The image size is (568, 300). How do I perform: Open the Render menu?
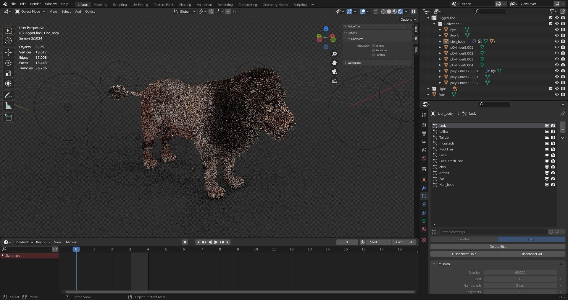tap(35, 4)
